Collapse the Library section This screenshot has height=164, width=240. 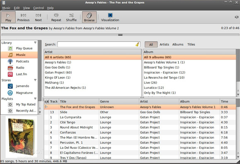(x=35, y=43)
